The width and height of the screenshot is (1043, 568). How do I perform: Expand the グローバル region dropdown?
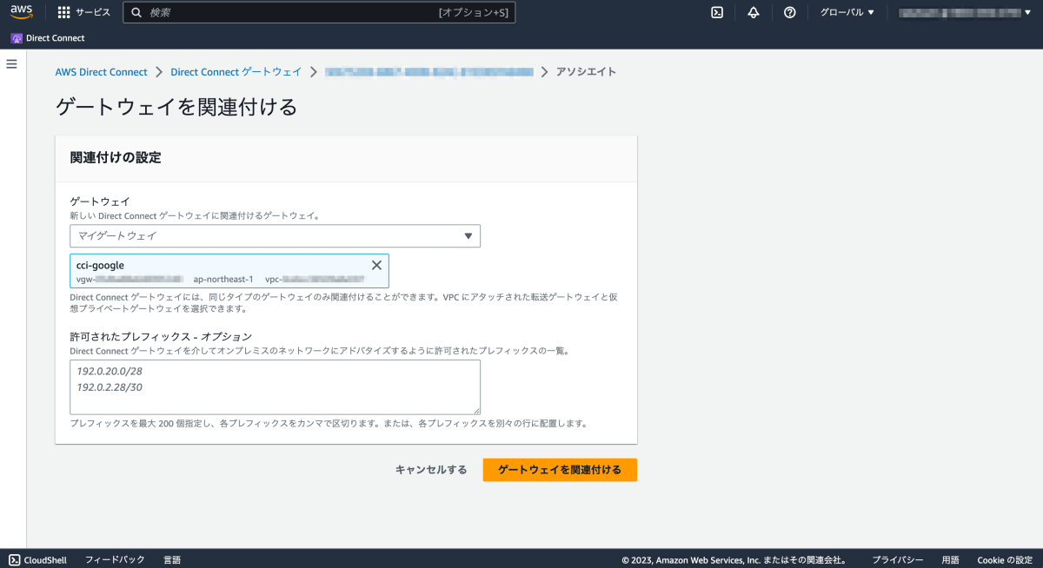tap(847, 12)
